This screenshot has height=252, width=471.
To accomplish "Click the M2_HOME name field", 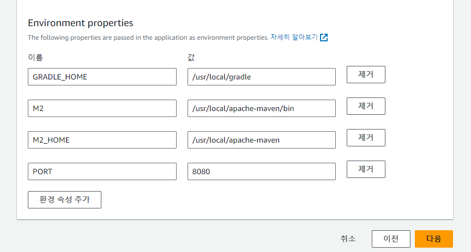I will click(x=102, y=140).
